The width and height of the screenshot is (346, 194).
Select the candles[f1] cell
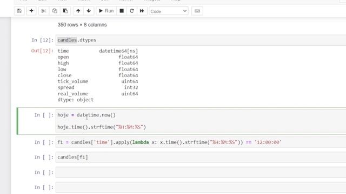pyautogui.click(x=201, y=157)
